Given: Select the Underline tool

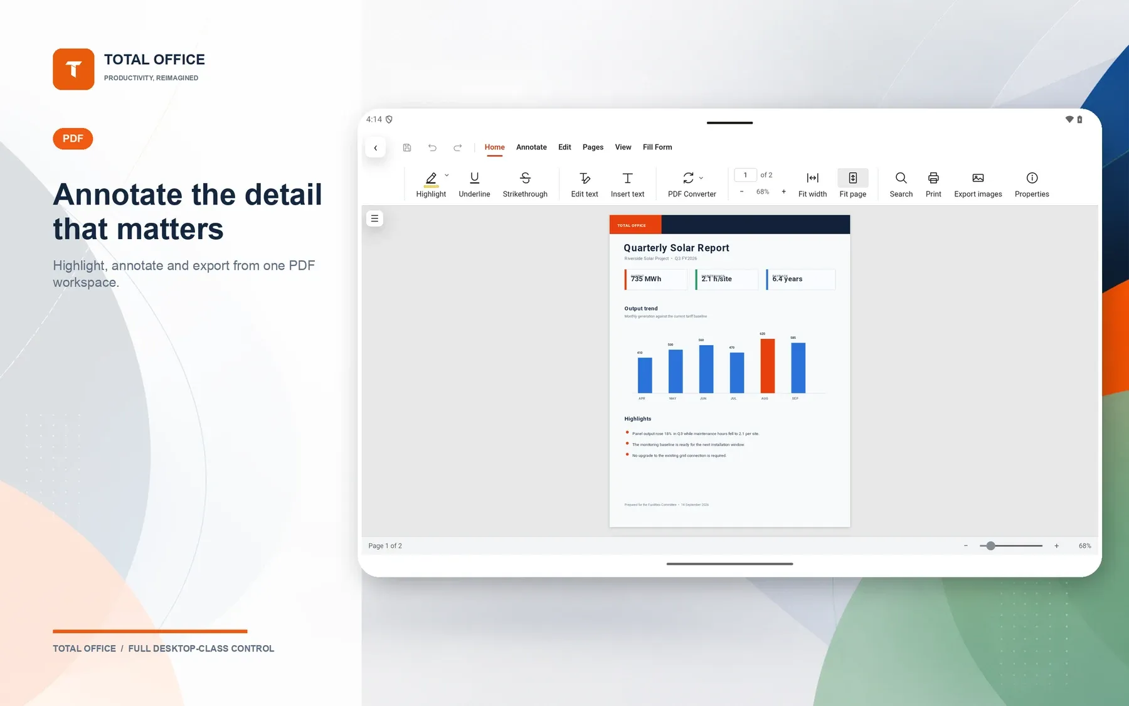Looking at the screenshot, I should [x=474, y=185].
